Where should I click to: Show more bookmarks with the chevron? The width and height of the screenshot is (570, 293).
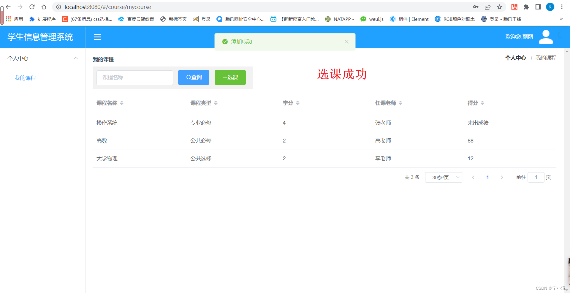[x=561, y=19]
